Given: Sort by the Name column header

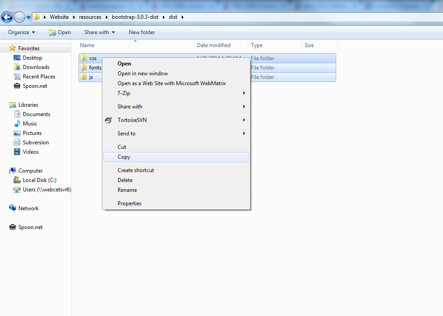Looking at the screenshot, I should click(x=87, y=45).
